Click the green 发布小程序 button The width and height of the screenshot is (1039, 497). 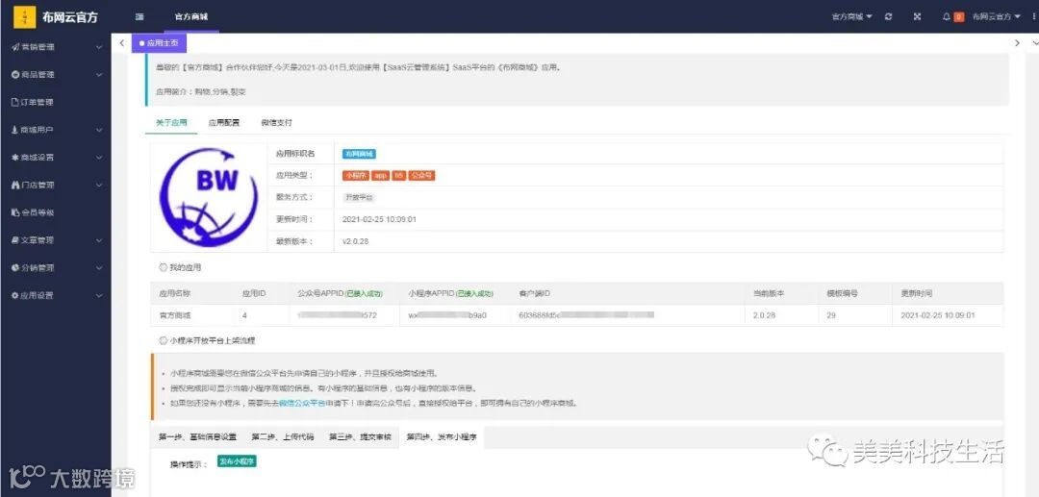(x=237, y=461)
